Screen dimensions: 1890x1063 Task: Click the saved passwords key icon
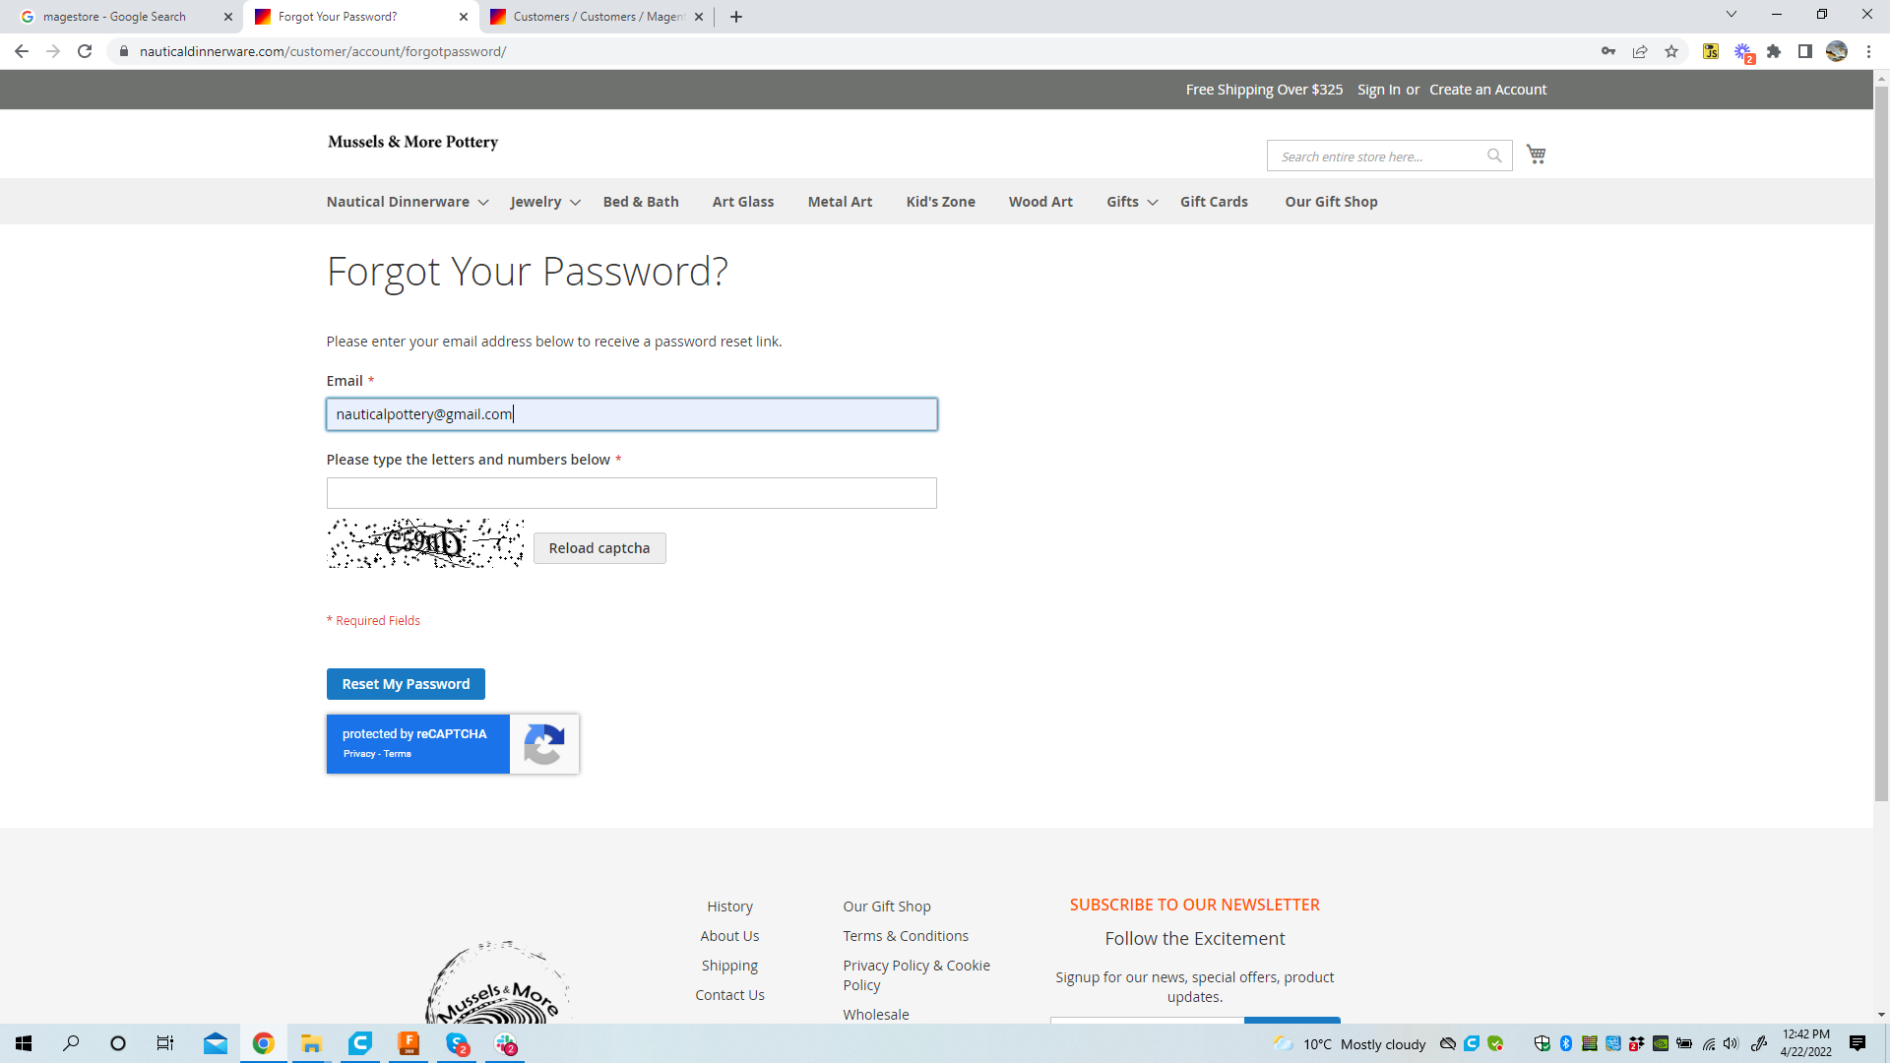1608,51
